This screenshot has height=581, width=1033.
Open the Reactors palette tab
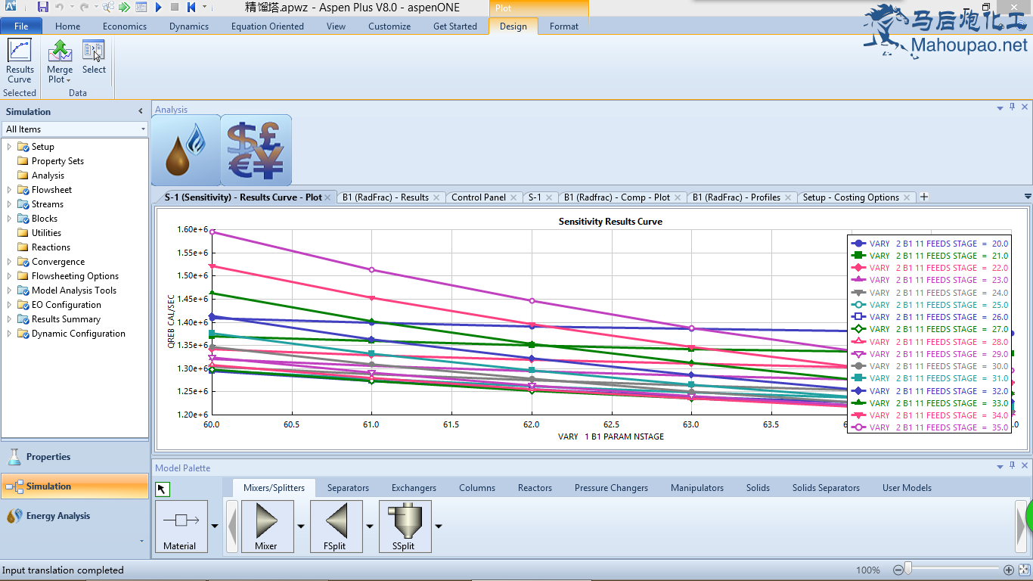535,488
